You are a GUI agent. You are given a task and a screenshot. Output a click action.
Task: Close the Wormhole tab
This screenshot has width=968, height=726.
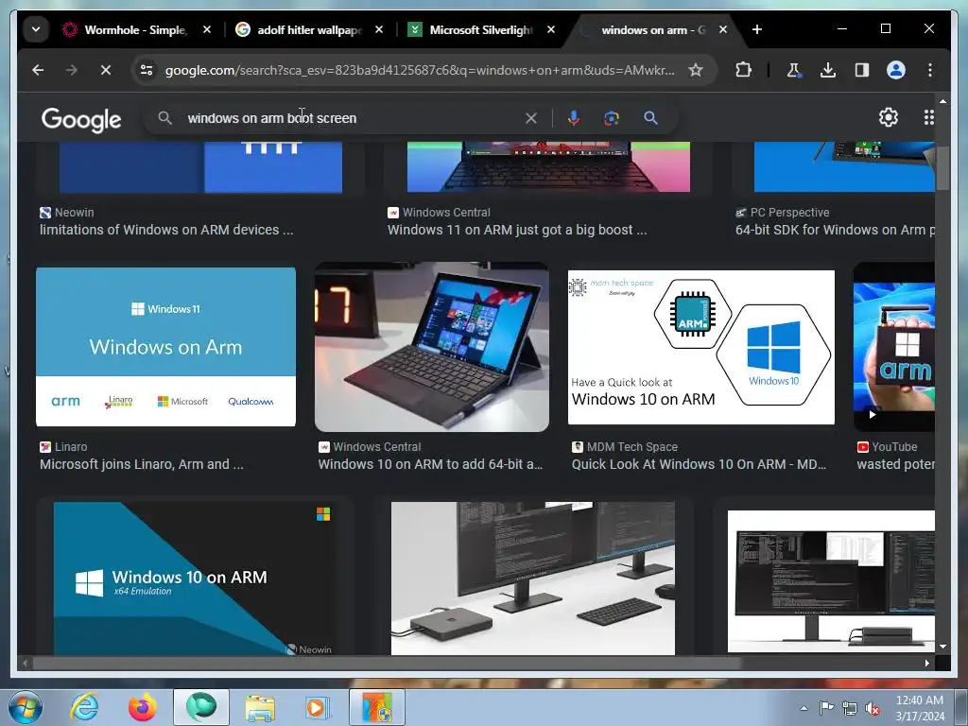(207, 29)
